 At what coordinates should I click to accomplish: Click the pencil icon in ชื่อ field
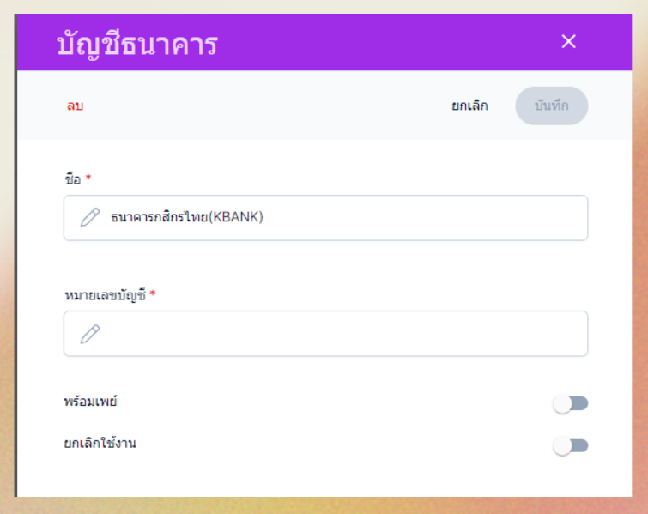pos(89,217)
